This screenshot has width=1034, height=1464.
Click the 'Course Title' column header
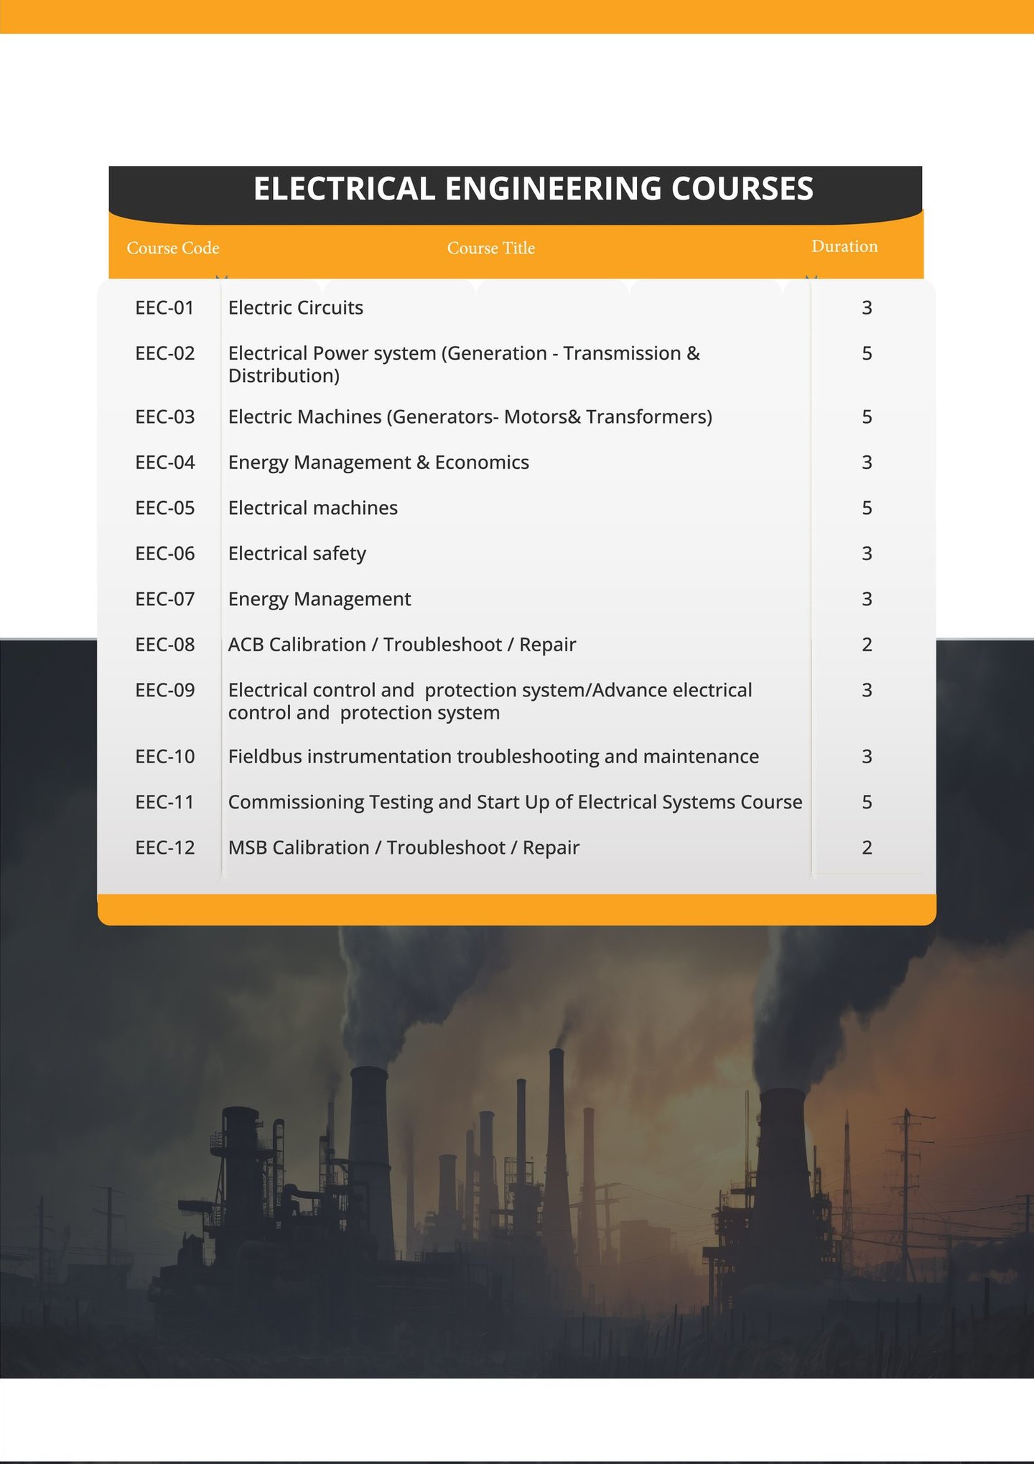(491, 248)
